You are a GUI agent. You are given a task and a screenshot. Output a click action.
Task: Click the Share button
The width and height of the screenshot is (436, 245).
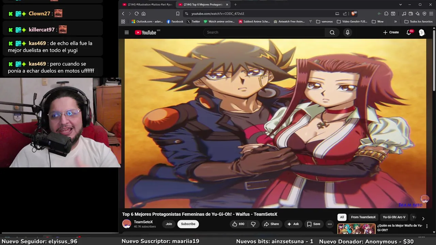[271, 224]
